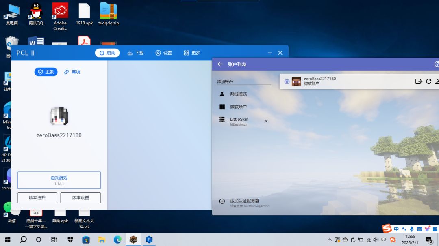Image resolution: width=439 pixels, height=246 pixels.
Task: Select LittleSkin authentication server
Action: [x=239, y=121]
